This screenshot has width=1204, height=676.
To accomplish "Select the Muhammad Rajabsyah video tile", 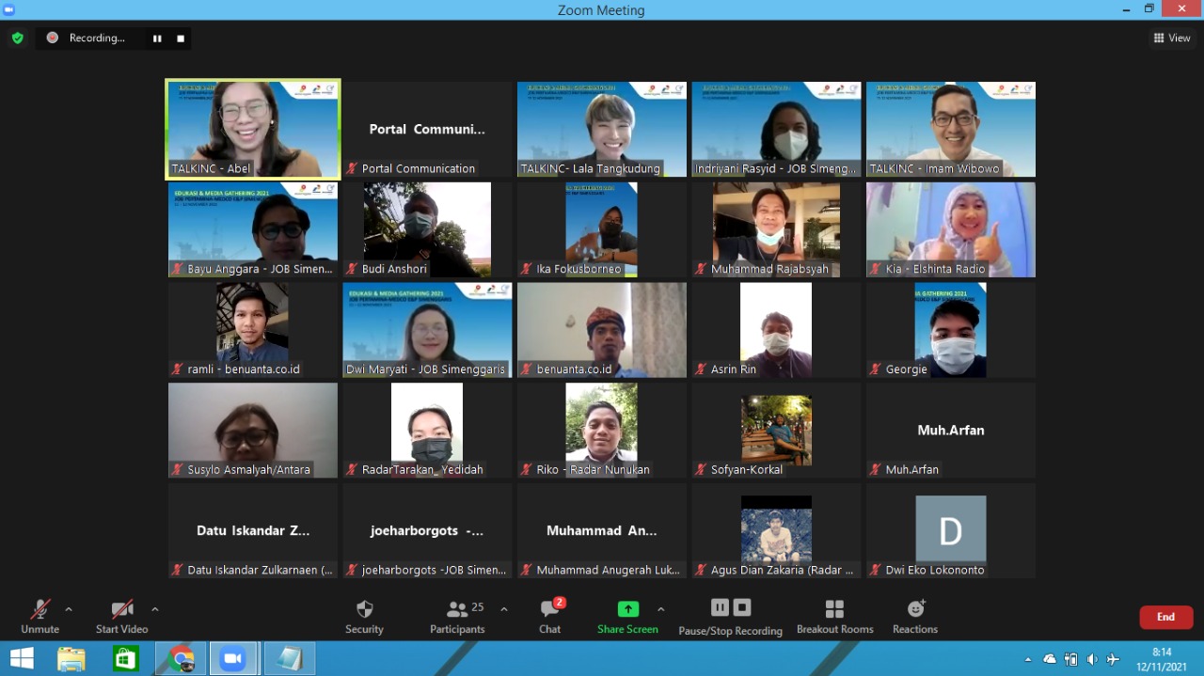I will click(x=776, y=229).
